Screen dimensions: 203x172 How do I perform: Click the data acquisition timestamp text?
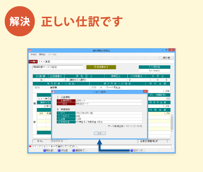[125, 126]
